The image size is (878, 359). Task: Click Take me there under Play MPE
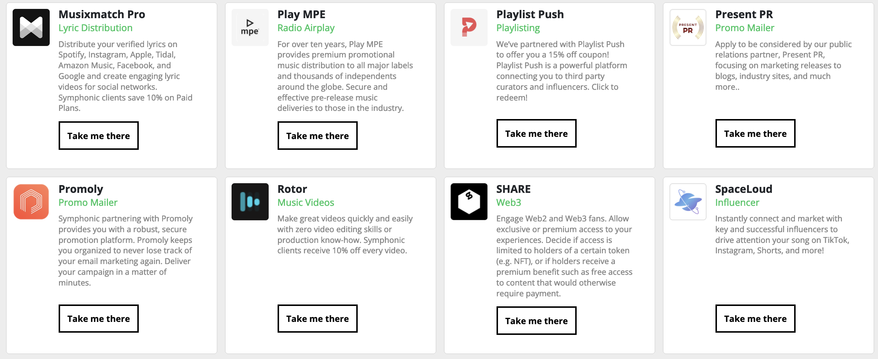pos(318,136)
